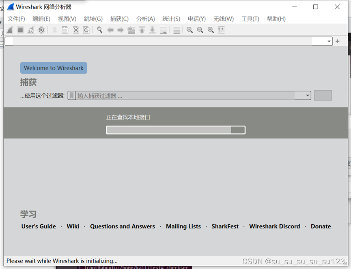Open the 捕获(C) menu
351x269 pixels.
(x=120, y=19)
